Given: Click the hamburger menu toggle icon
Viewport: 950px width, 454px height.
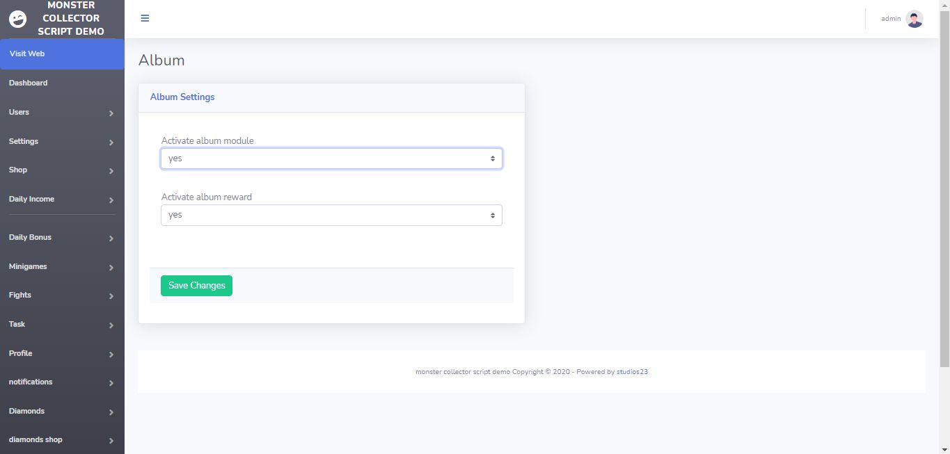Looking at the screenshot, I should 145,18.
